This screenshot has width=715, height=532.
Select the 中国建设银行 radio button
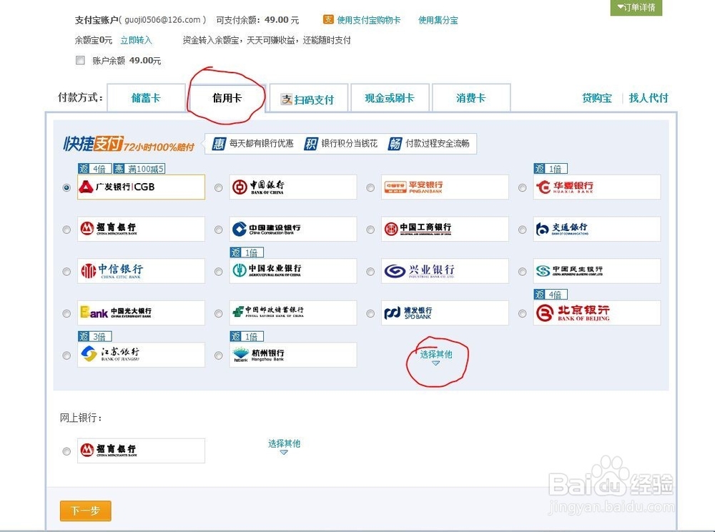click(x=218, y=230)
